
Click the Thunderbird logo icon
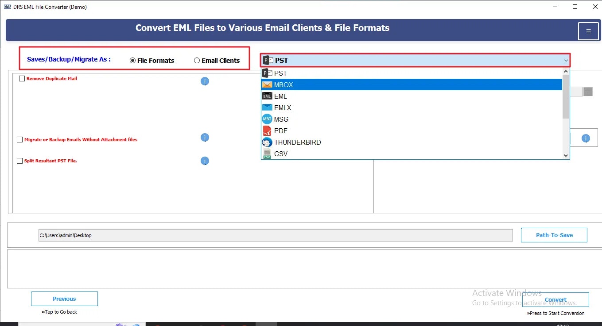click(267, 142)
